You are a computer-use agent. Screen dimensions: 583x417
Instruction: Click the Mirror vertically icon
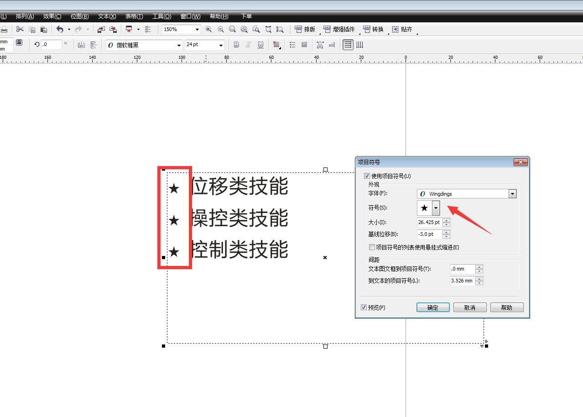pyautogui.click(x=93, y=45)
